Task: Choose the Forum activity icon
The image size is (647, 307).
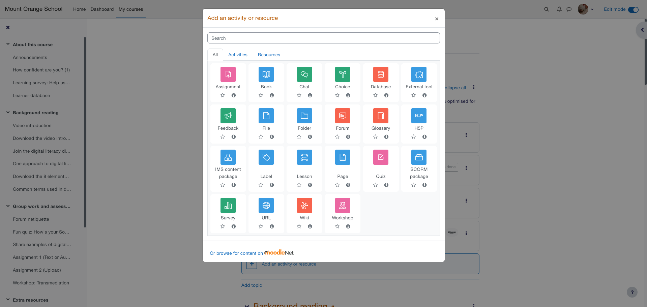Action: tap(343, 116)
